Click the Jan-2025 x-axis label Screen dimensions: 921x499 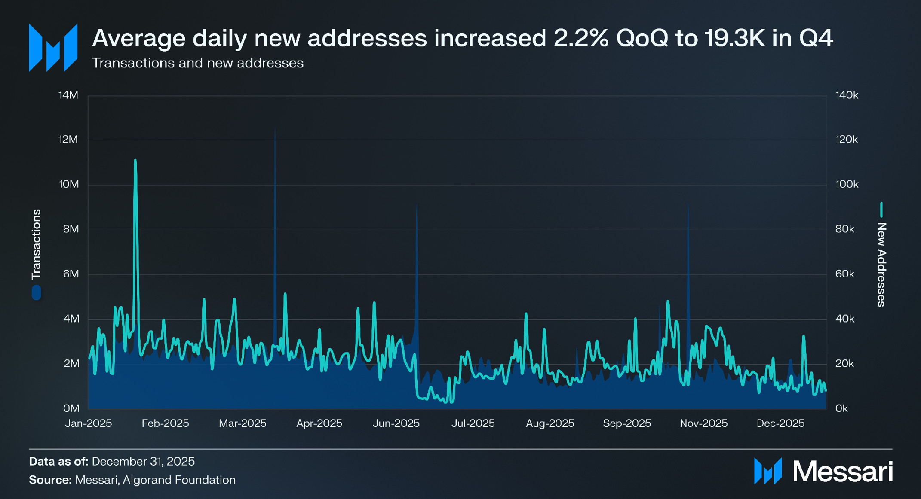88,423
